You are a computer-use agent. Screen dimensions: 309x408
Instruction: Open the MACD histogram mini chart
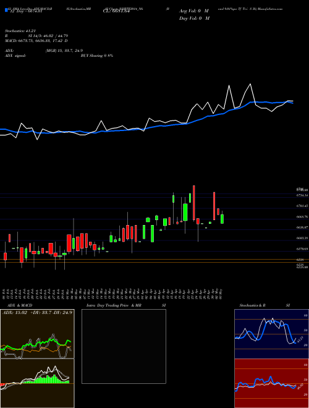pos(37,383)
